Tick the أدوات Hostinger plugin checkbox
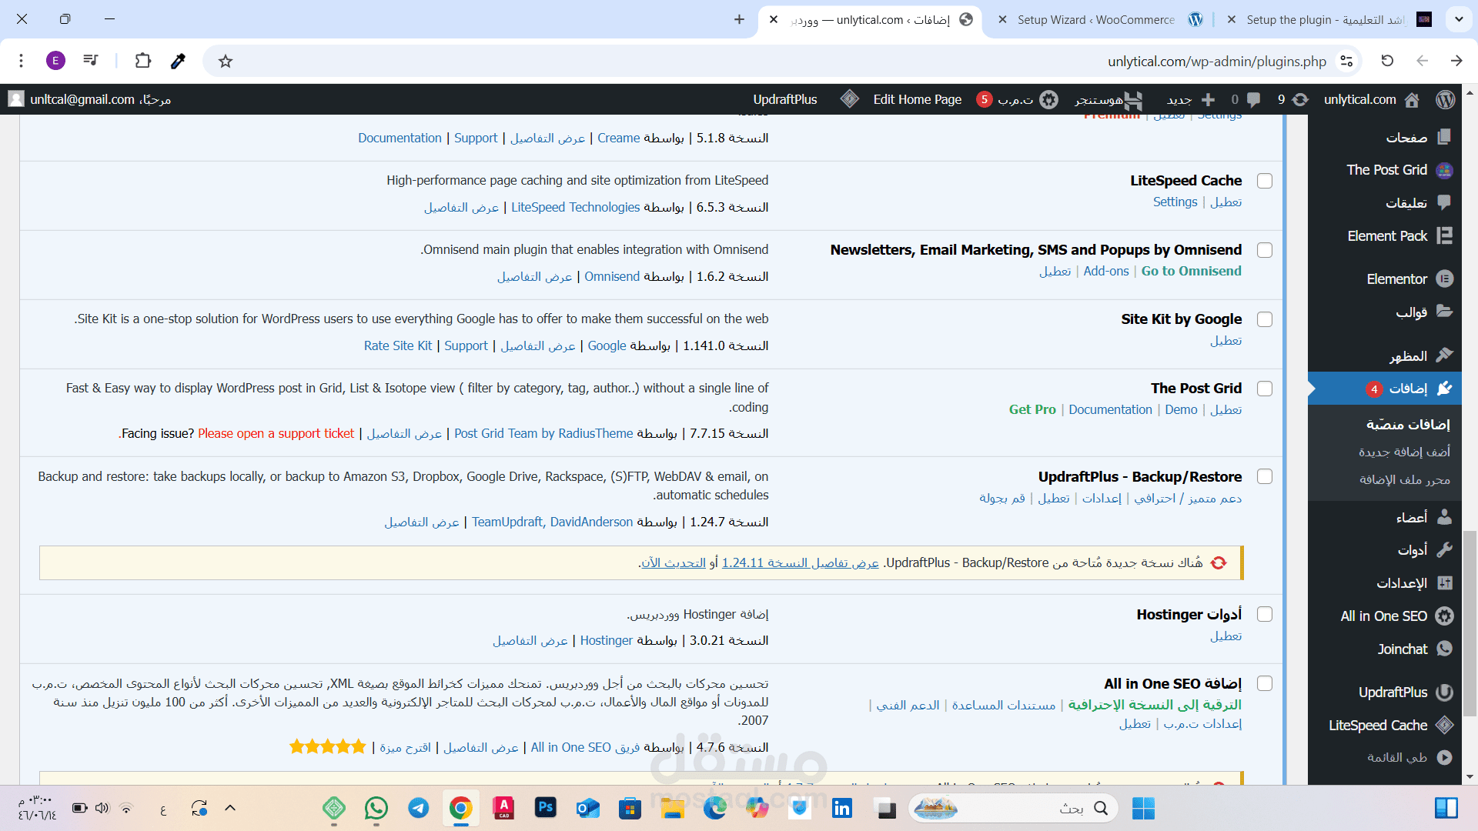Viewport: 1478px width, 831px height. [1265, 615]
